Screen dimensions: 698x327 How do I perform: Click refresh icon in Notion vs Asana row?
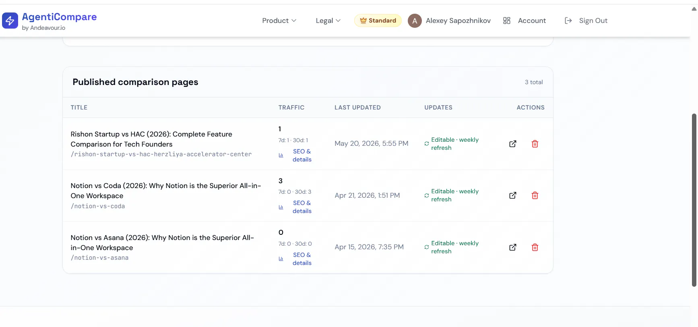[427, 247]
